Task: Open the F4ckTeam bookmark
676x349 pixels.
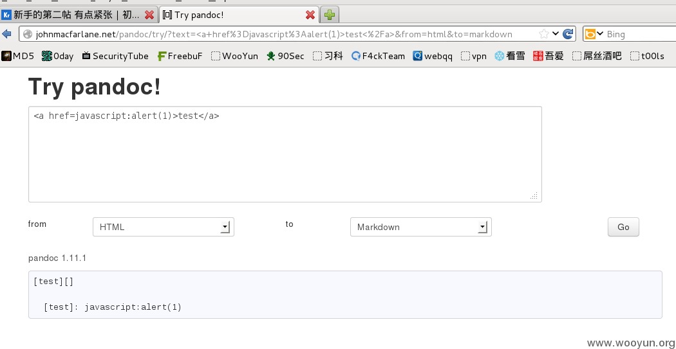Action: pyautogui.click(x=378, y=56)
